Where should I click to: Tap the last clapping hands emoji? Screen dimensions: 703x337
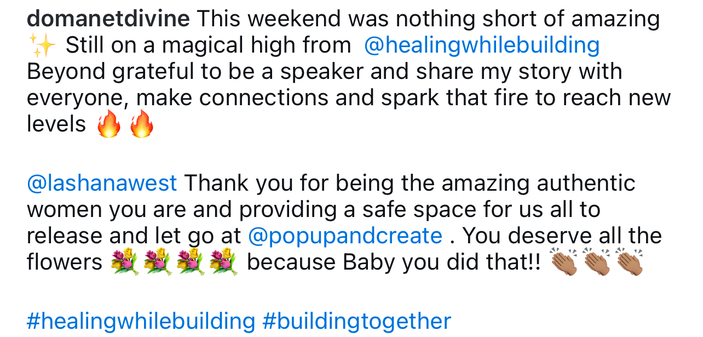629,262
